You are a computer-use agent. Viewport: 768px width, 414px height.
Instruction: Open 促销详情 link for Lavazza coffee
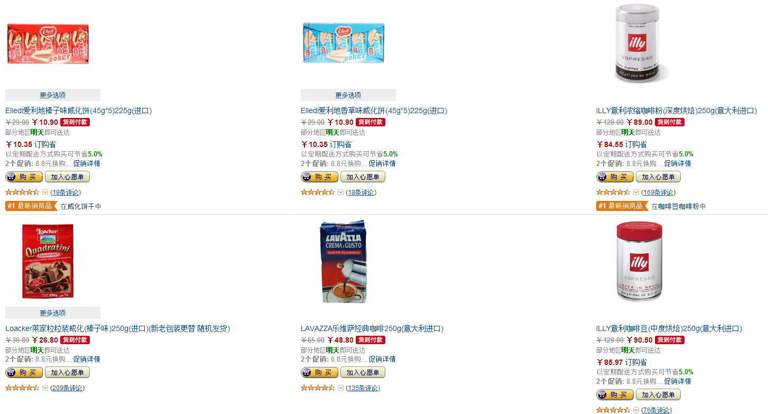[x=382, y=360]
